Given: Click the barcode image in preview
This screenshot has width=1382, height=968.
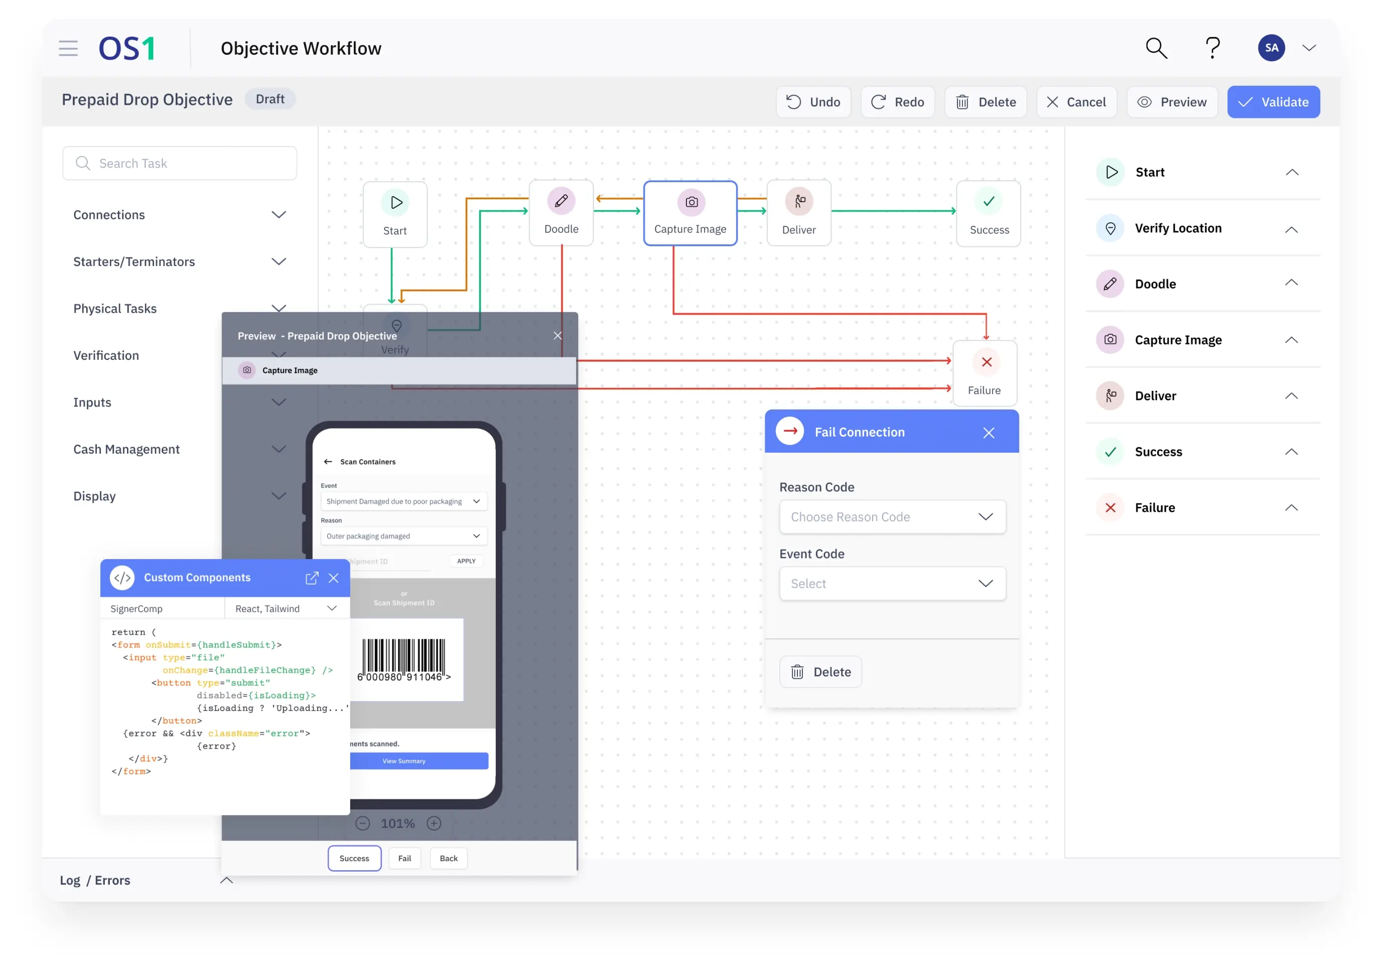Looking at the screenshot, I should tap(404, 659).
